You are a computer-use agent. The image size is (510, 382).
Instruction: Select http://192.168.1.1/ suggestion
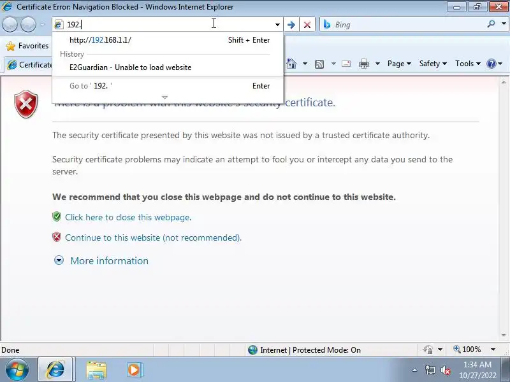coord(168,40)
